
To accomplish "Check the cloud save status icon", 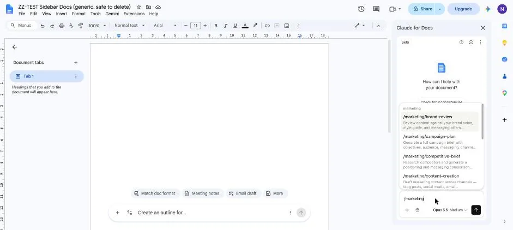I will point(158,7).
